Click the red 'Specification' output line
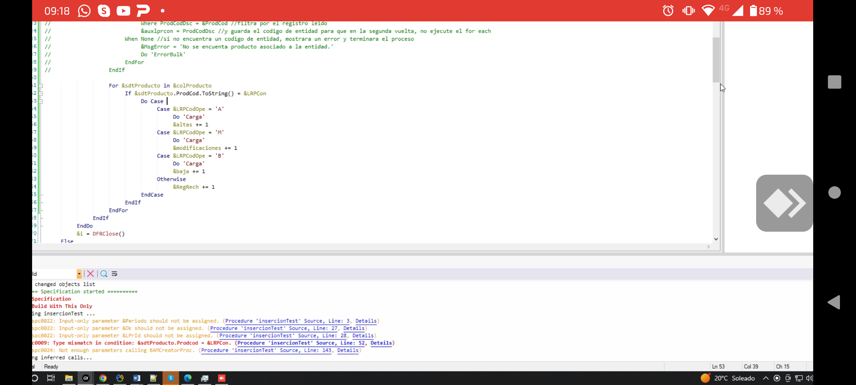 [51, 299]
